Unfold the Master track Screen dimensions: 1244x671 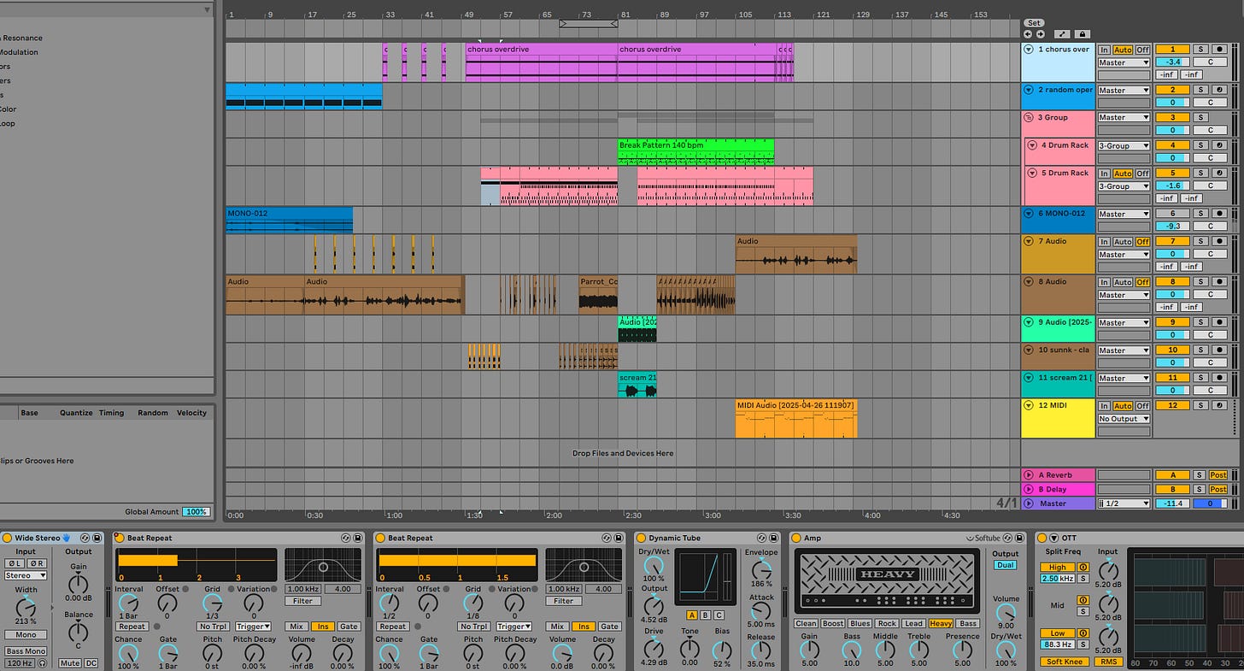pyautogui.click(x=1029, y=503)
